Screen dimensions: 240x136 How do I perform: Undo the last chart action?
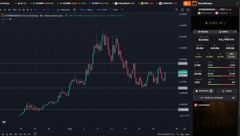[122, 10]
